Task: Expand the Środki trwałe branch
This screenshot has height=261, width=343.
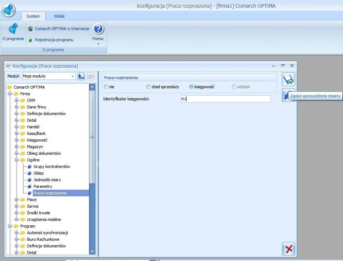Action: point(16,213)
